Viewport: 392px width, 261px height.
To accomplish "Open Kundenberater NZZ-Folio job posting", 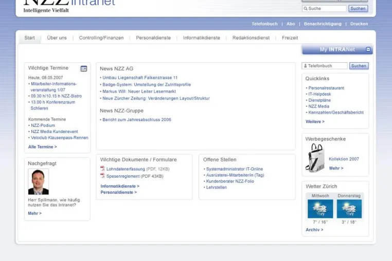I will tap(230, 181).
